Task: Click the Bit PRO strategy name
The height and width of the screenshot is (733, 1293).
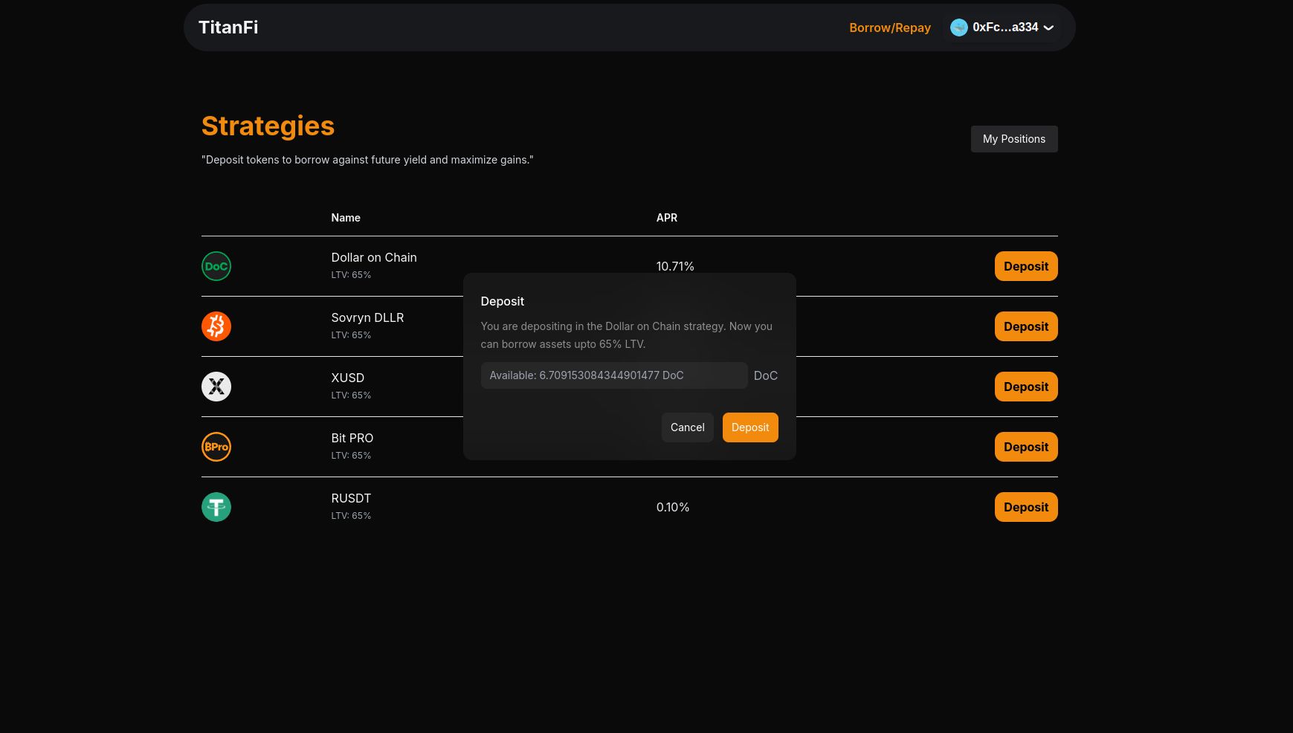Action: [352, 438]
